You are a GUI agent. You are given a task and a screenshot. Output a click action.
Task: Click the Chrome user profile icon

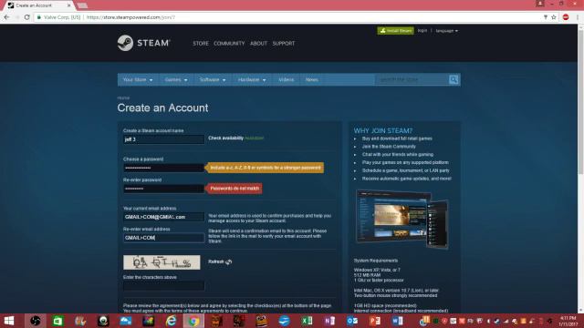[x=540, y=4]
